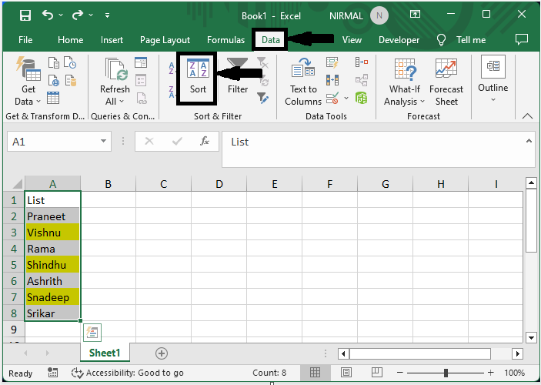
Task: Click the Save icon in the title bar
Action: point(25,15)
